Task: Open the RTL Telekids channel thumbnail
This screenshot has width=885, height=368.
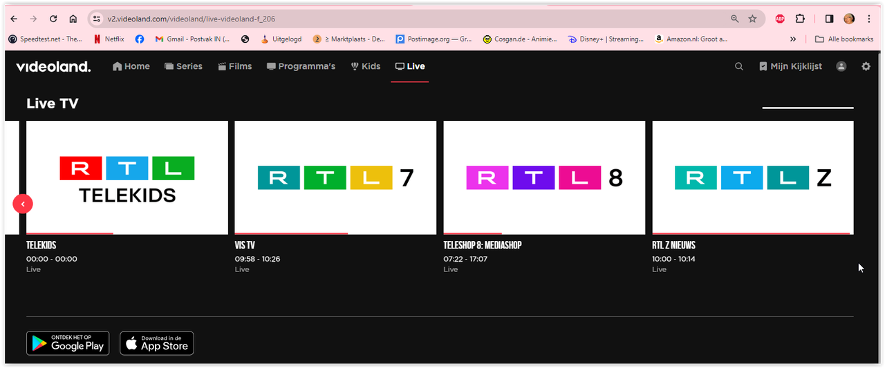Action: point(127,177)
